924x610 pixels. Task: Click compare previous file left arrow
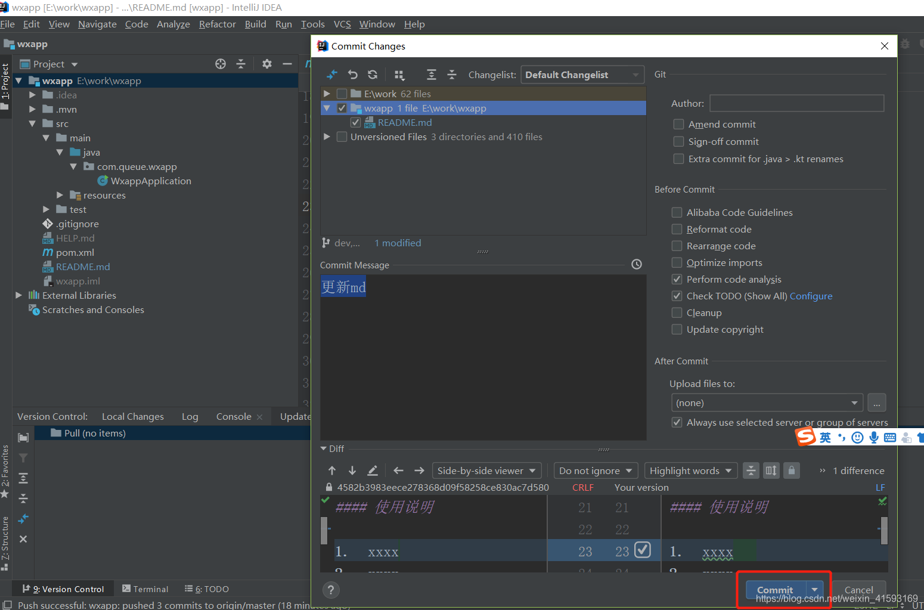tap(399, 470)
